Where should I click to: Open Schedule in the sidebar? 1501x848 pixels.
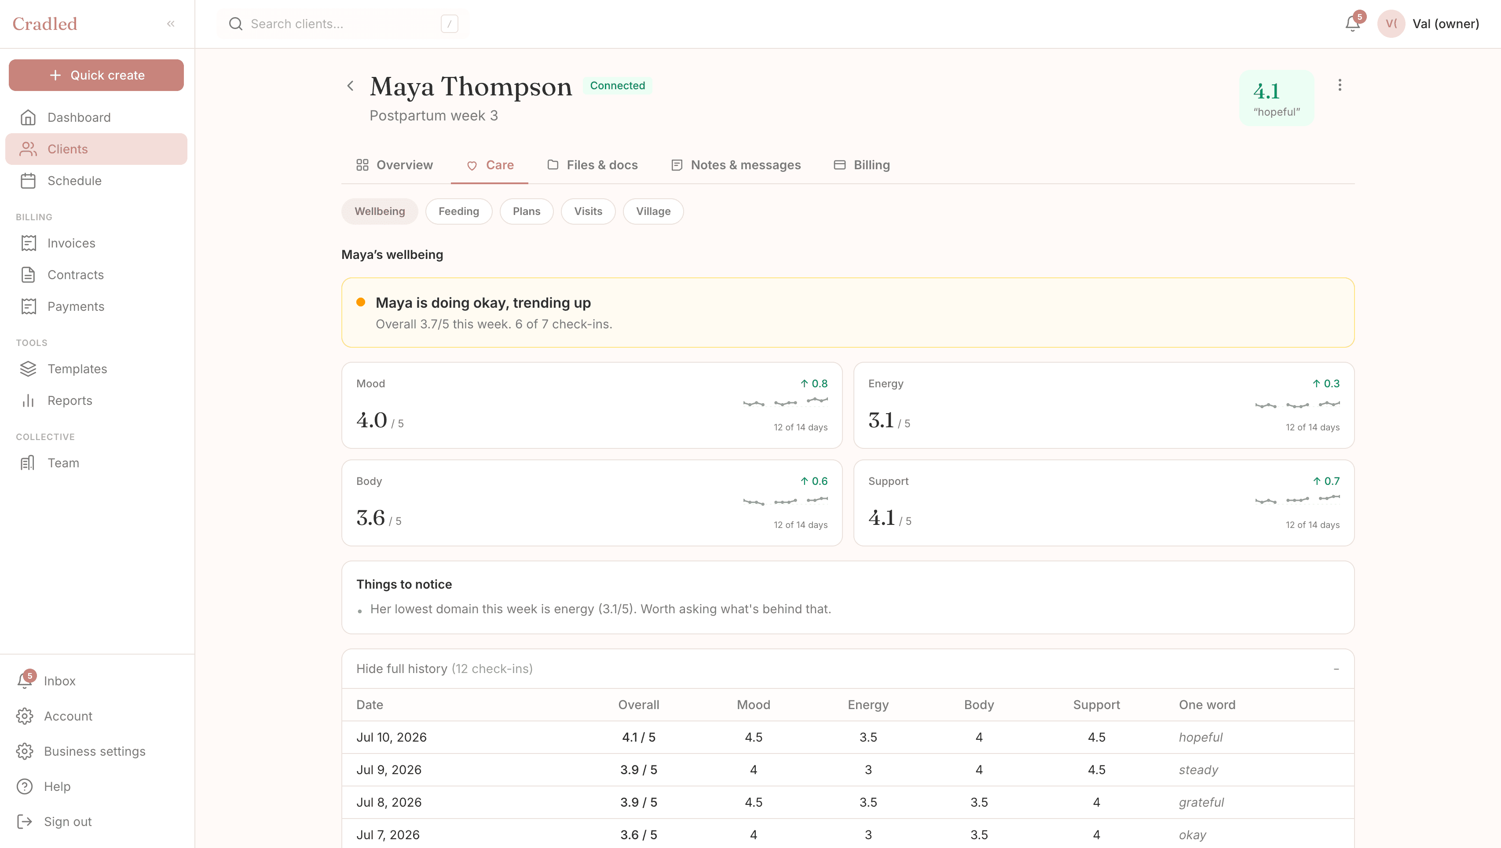tap(96, 181)
